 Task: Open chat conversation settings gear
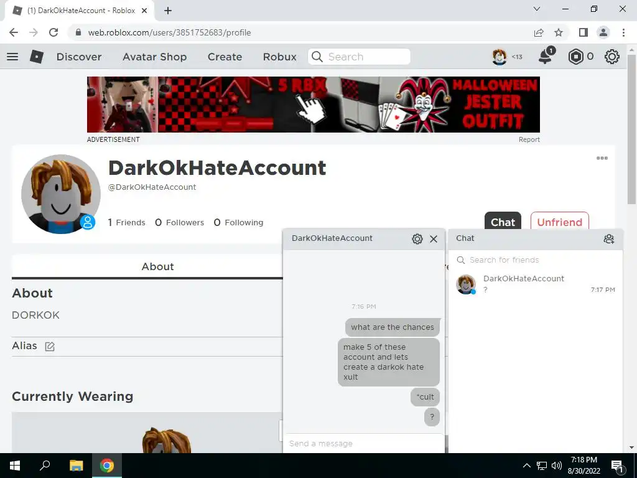pos(417,238)
